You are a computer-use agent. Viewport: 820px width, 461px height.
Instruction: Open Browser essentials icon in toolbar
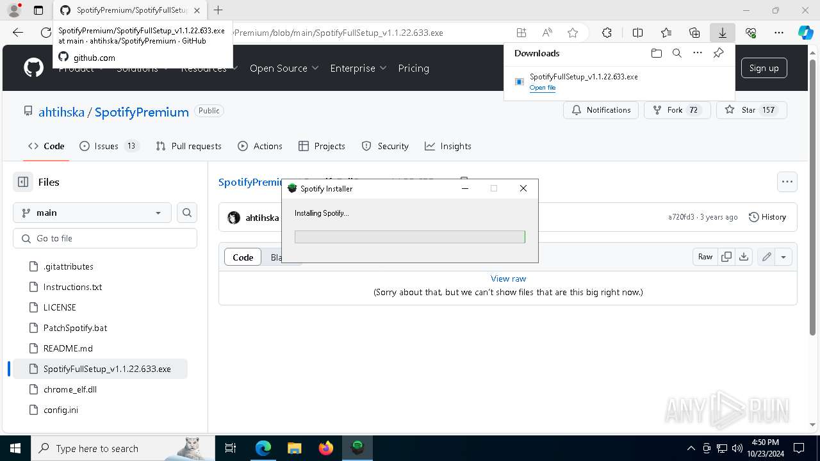[751, 33]
